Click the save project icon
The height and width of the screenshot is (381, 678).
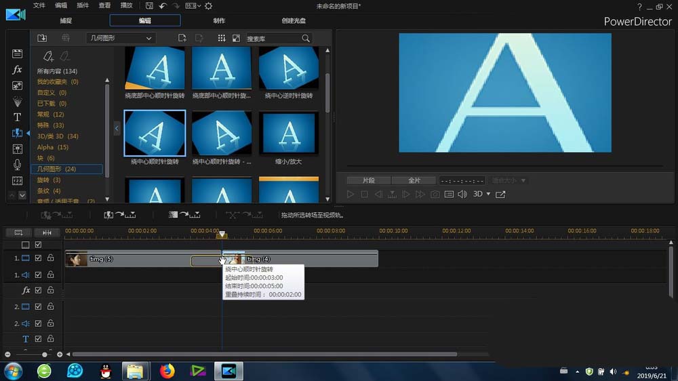[x=149, y=5]
